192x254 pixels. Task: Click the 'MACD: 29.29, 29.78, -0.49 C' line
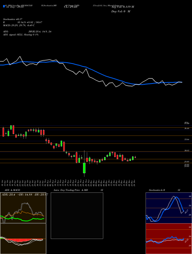(x=19, y=25)
